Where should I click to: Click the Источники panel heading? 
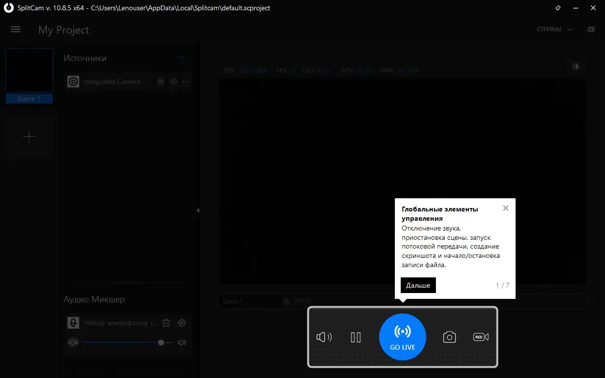85,58
